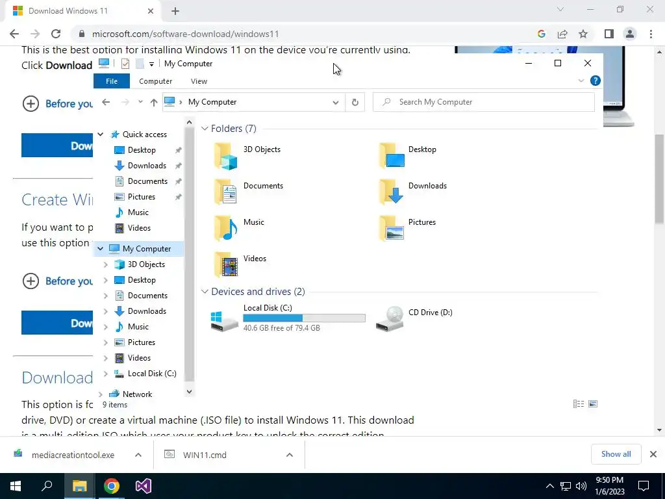Open the Downloads folder in Folders group
The image size is (665, 499).
pos(391,192)
